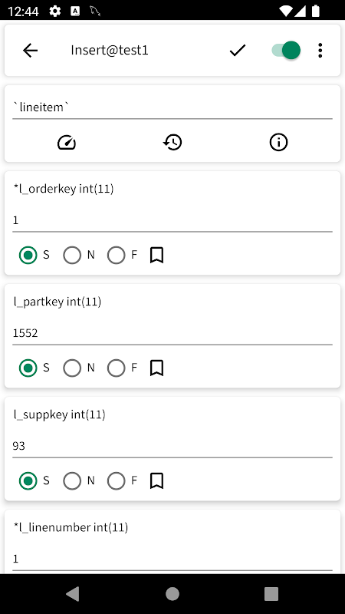Confirm insert with the checkmark icon
This screenshot has height=614, width=345.
[x=238, y=51]
